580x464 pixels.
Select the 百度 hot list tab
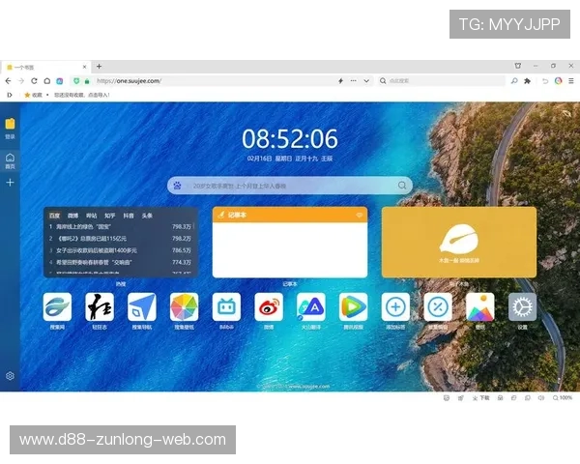click(x=54, y=216)
